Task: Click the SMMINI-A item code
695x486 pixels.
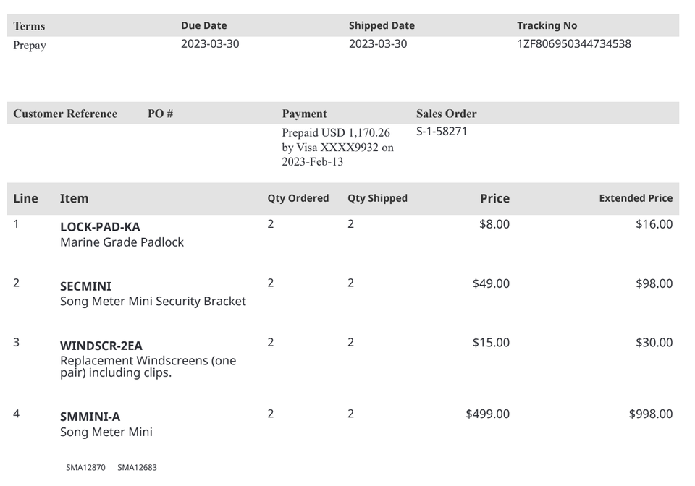Action: [90, 417]
